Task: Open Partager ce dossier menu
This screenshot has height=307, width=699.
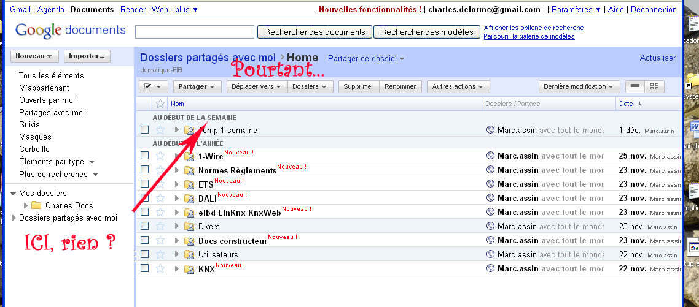Action: (366, 58)
